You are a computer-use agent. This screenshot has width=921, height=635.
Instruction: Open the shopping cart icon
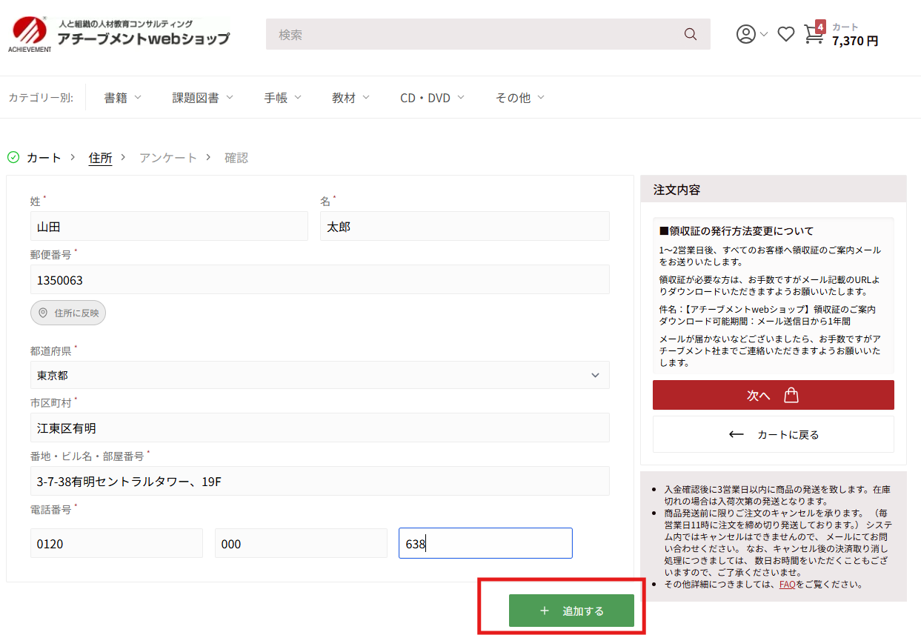coord(814,34)
